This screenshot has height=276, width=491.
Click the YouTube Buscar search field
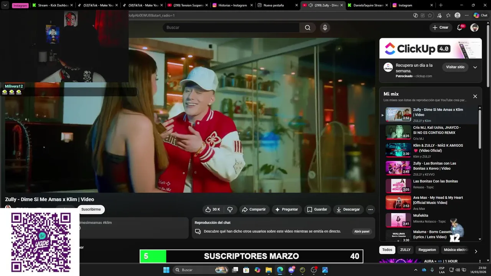231,28
